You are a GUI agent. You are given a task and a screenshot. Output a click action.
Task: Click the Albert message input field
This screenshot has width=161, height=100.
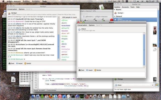111,74
